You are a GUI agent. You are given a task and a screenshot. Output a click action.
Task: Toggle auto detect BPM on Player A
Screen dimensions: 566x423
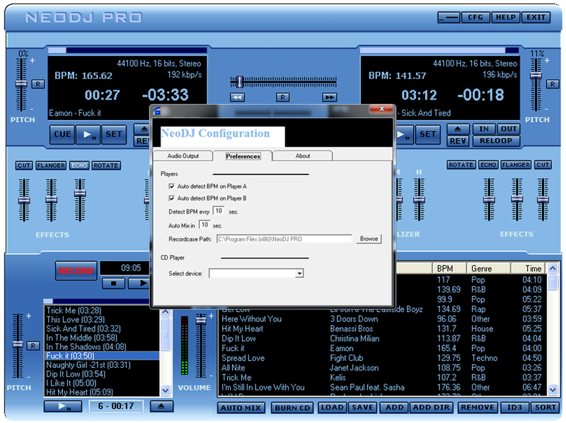point(171,186)
